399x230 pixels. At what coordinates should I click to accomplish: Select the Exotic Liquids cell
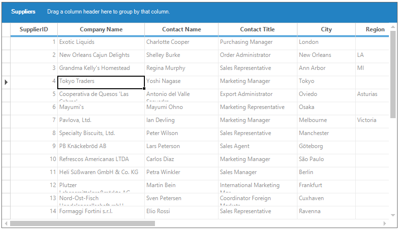[x=101, y=43]
